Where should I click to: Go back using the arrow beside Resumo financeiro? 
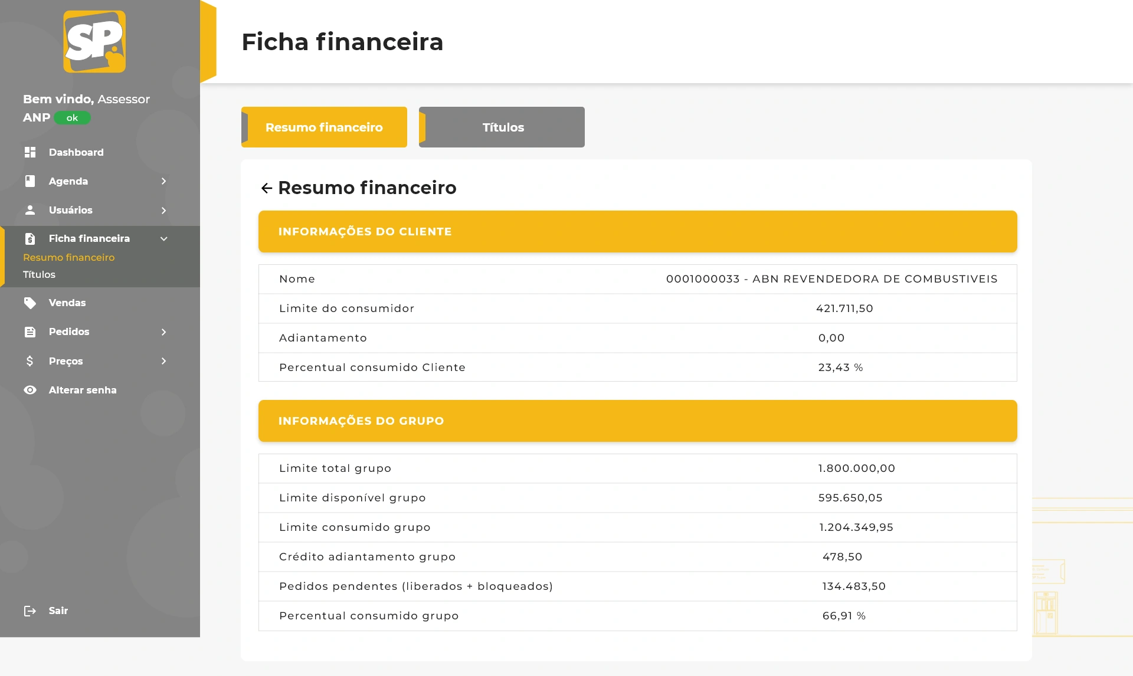click(267, 188)
